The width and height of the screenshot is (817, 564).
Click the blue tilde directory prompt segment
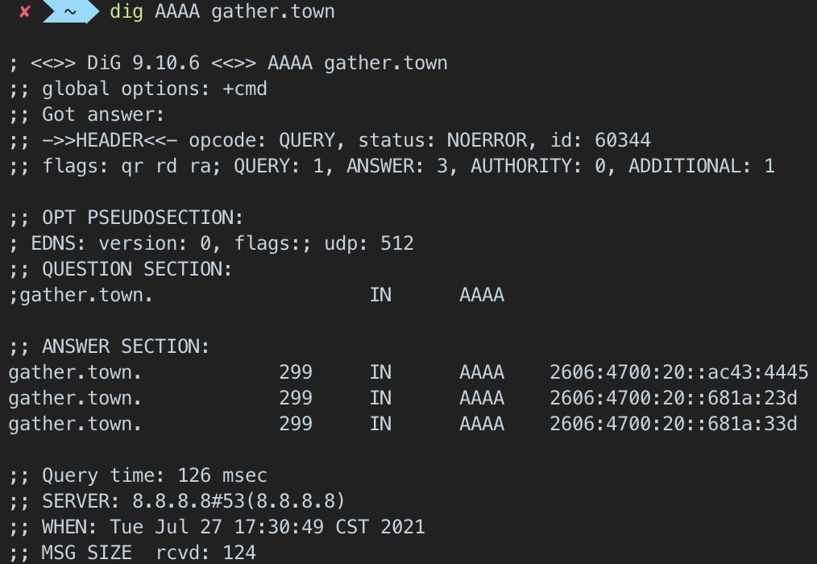click(70, 11)
